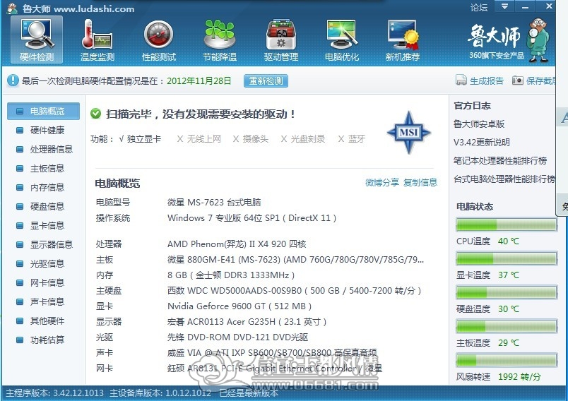This screenshot has width=568, height=401.
Task: Open 电脑优化 PC optimization icon
Action: click(342, 40)
